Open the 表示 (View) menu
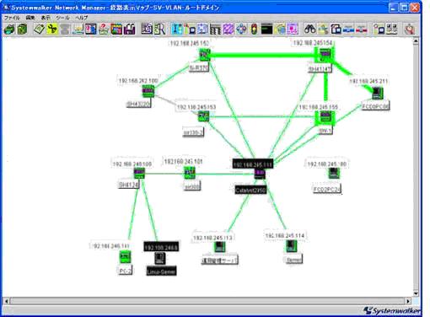This screenshot has width=430, height=317. [46, 18]
